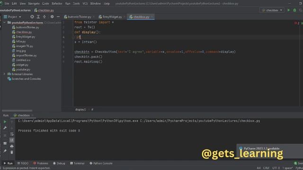This screenshot has width=303, height=170.
Task: Click the select opened file target icon
Action: click(x=32, y=17)
